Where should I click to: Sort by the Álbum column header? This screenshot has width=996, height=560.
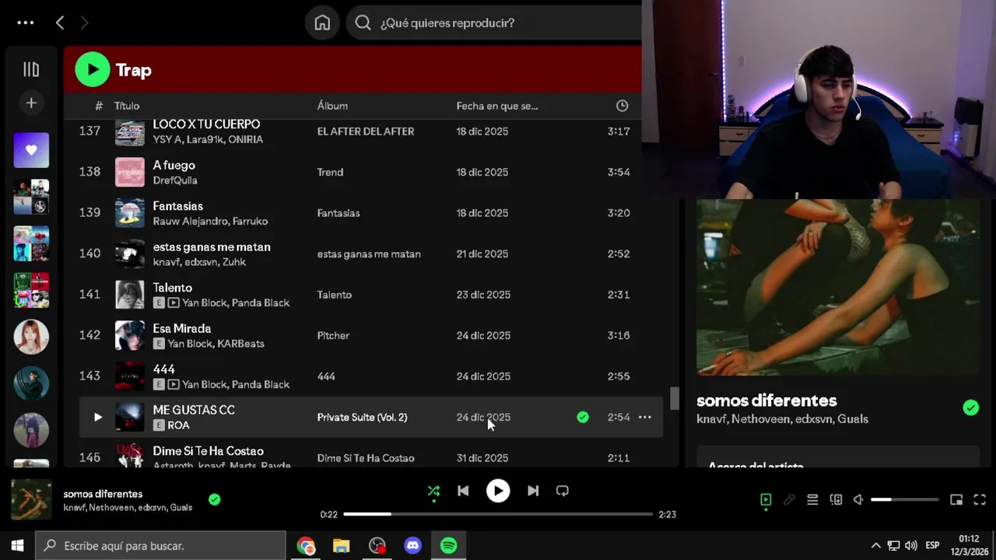(x=332, y=106)
